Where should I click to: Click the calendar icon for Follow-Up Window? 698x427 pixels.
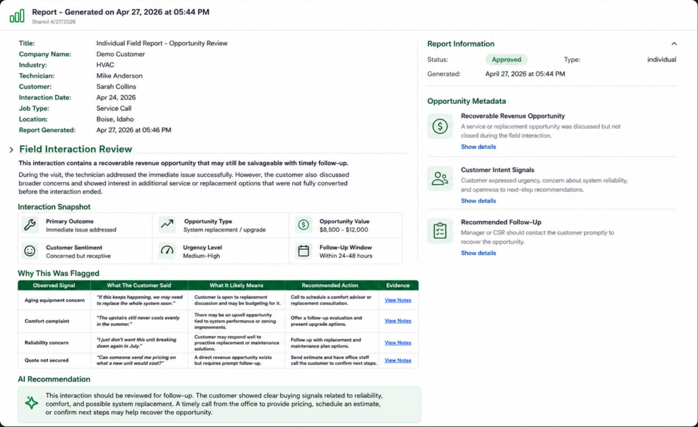click(x=303, y=251)
